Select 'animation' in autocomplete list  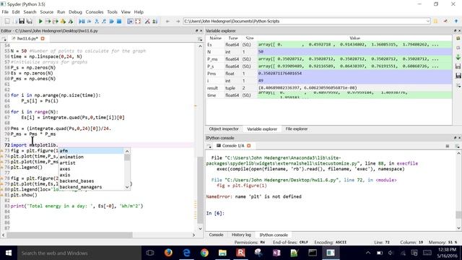(91, 157)
